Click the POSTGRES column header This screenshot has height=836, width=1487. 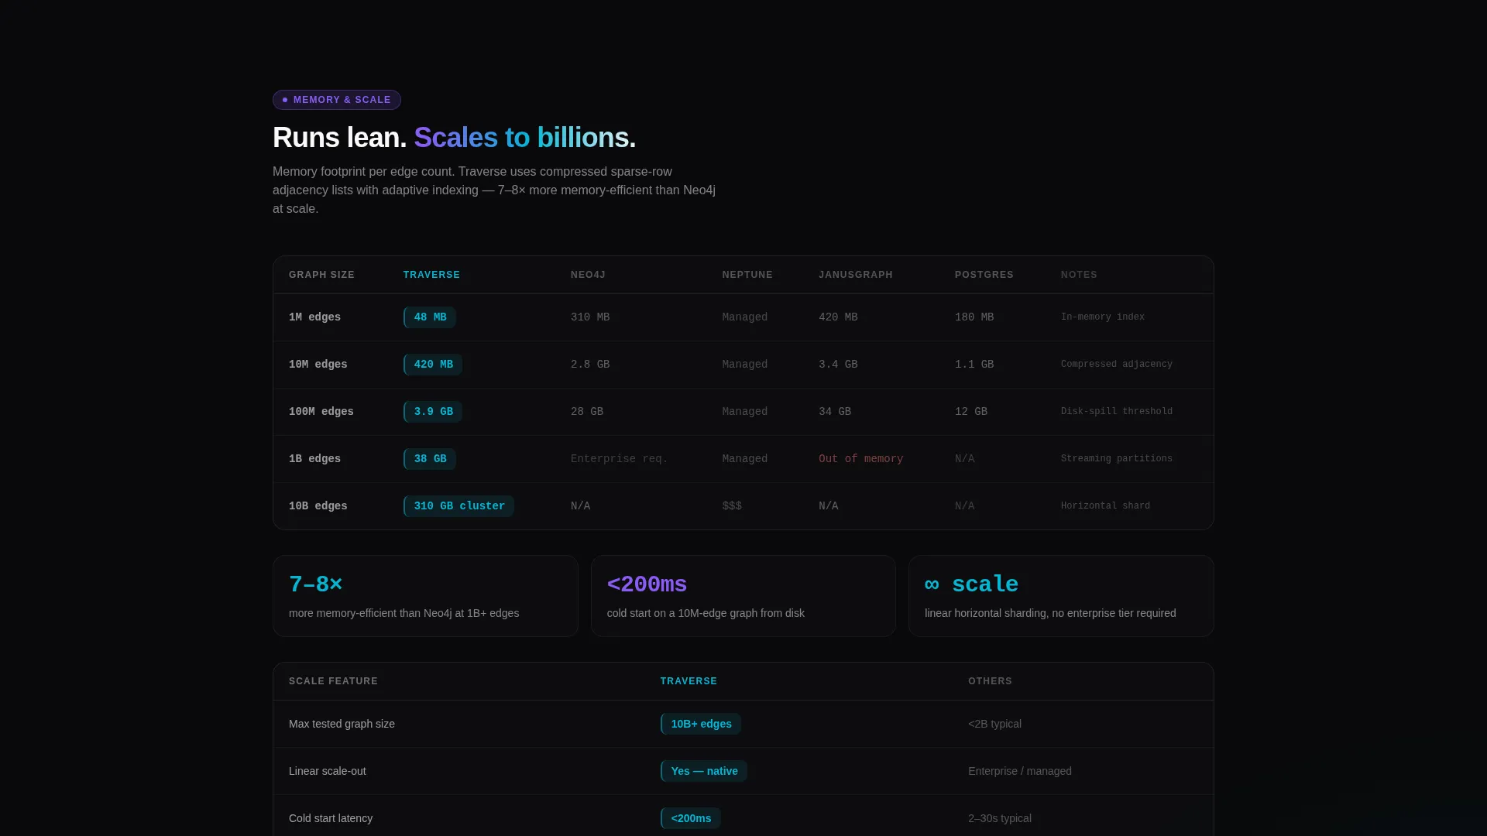[x=984, y=275]
